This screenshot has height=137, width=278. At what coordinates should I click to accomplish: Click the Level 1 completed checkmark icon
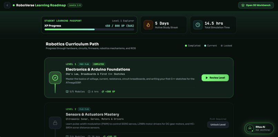click(55, 78)
